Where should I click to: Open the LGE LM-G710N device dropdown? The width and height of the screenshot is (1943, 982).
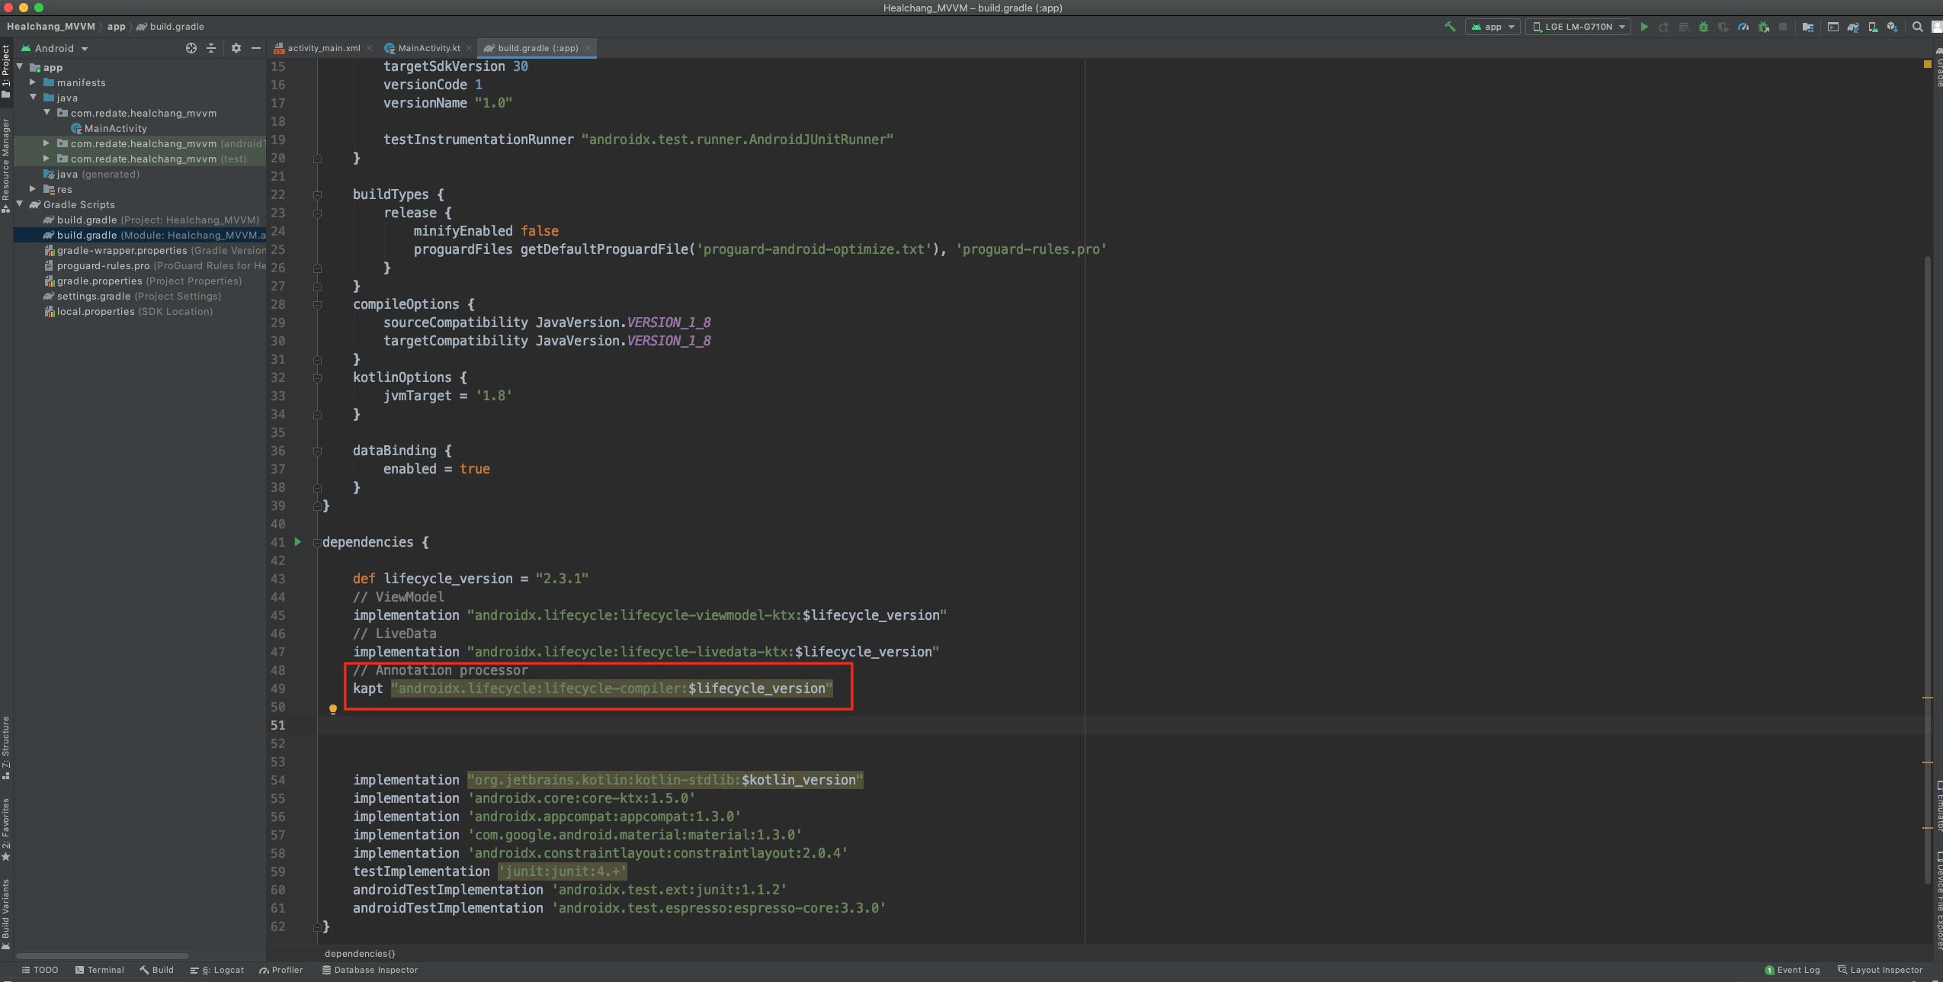coord(1578,27)
